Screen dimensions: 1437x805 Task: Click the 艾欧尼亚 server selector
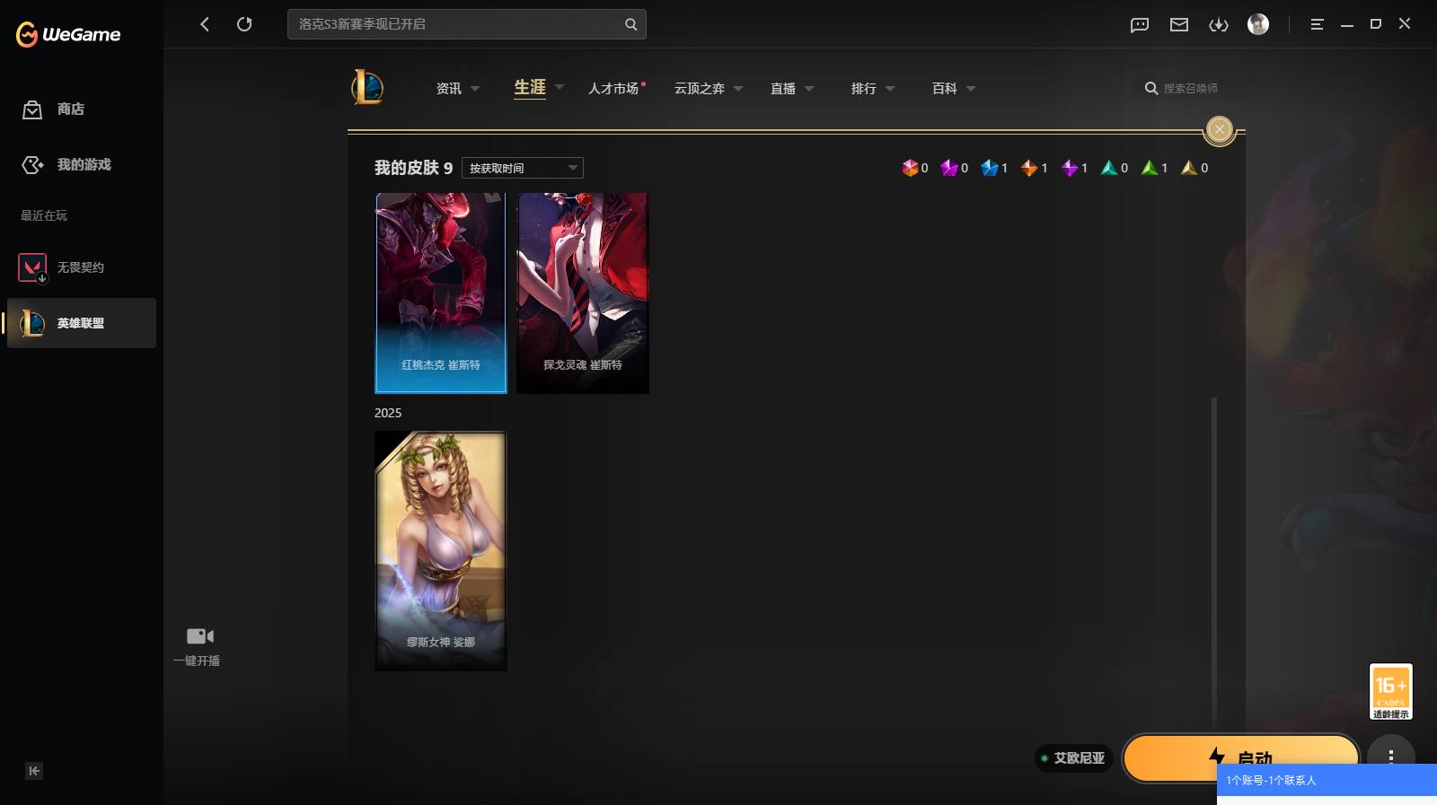[1073, 758]
